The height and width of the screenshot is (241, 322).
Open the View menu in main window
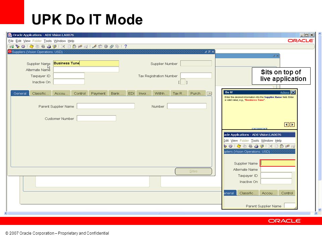[x=27, y=41]
